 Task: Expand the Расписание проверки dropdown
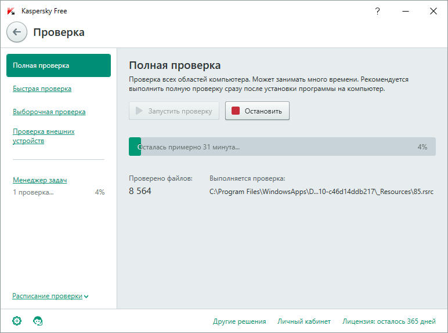click(50, 296)
